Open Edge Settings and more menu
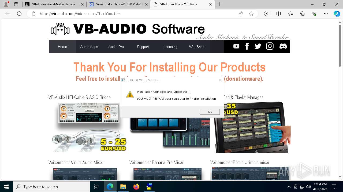 326,14
